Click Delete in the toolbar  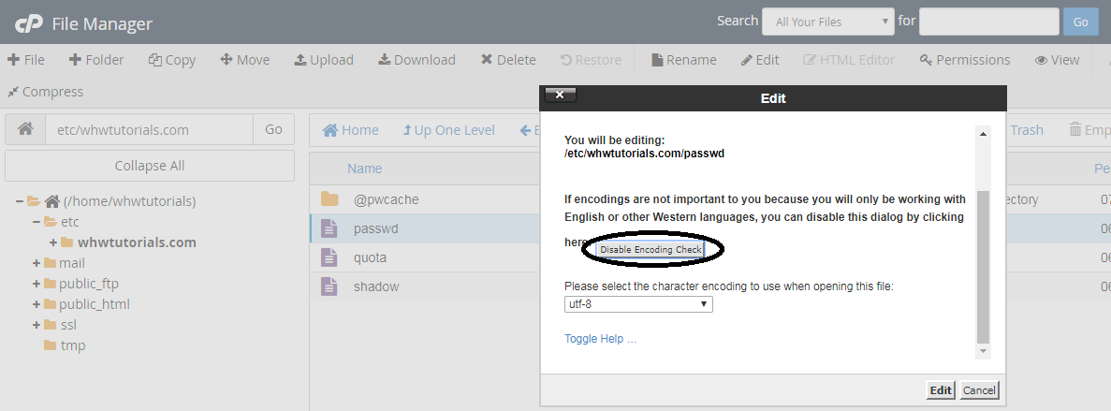coord(508,60)
